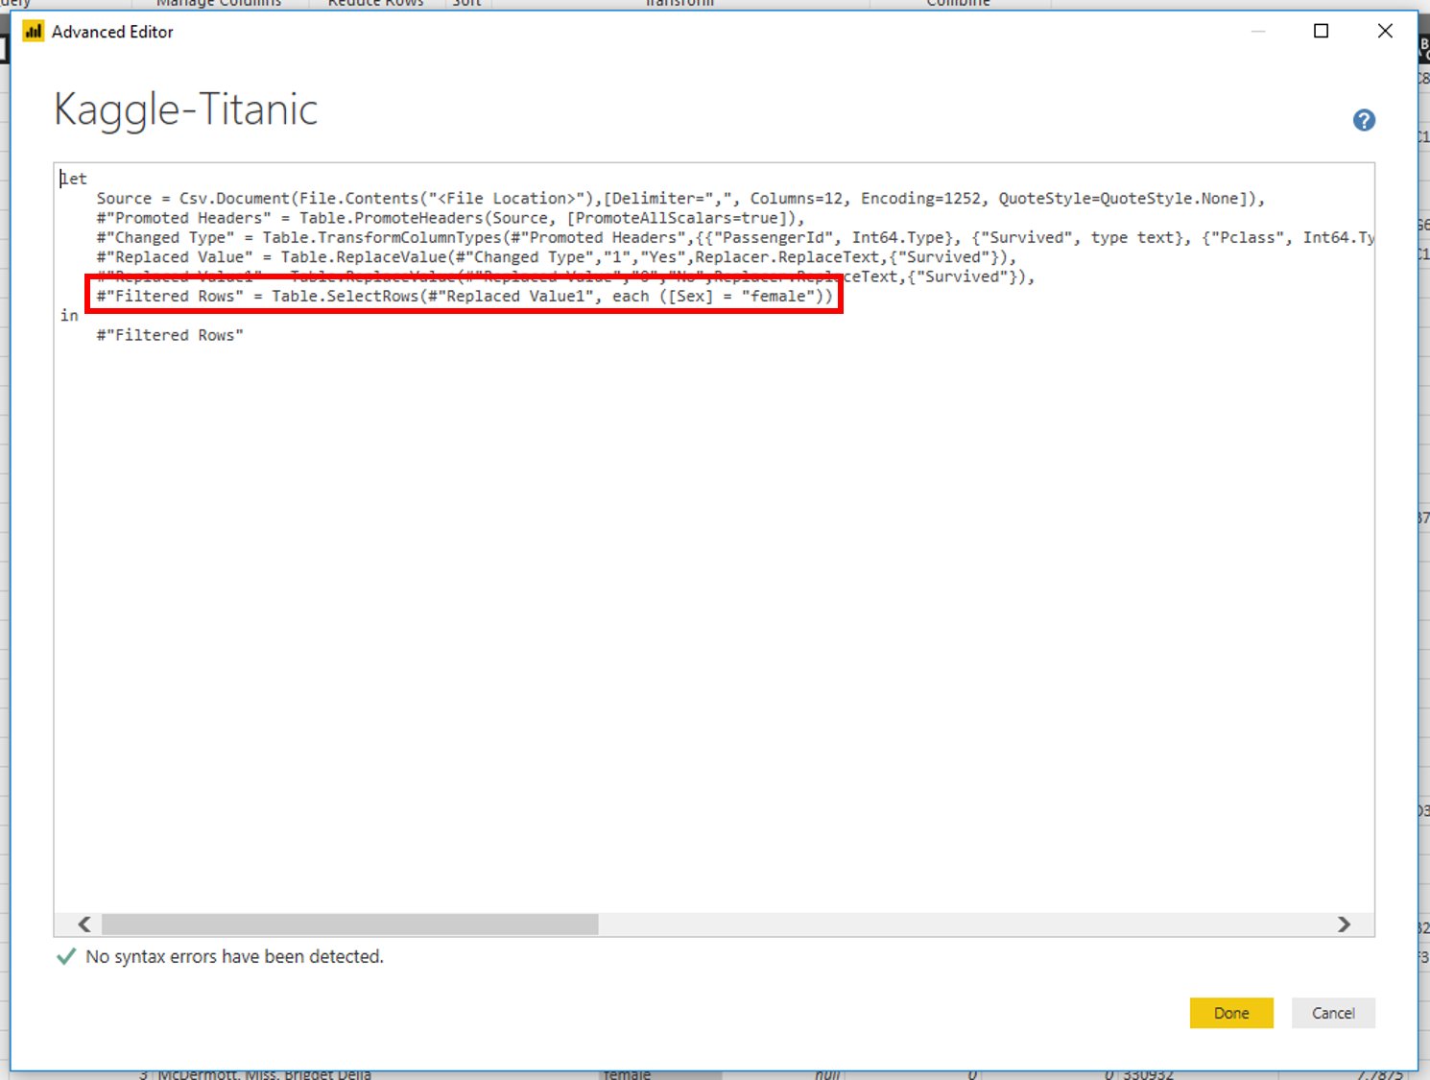
Task: Click the #"Promoted Headers" code line
Action: click(x=450, y=218)
